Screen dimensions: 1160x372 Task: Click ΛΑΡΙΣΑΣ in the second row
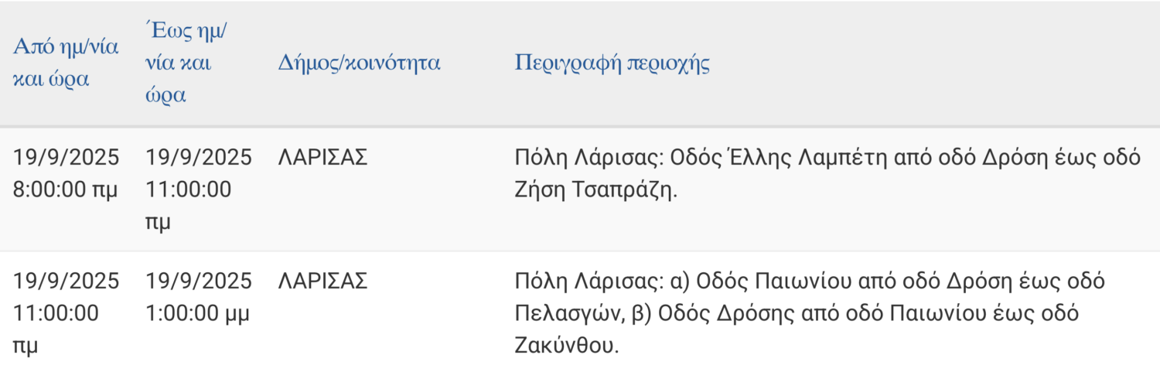[x=322, y=282]
